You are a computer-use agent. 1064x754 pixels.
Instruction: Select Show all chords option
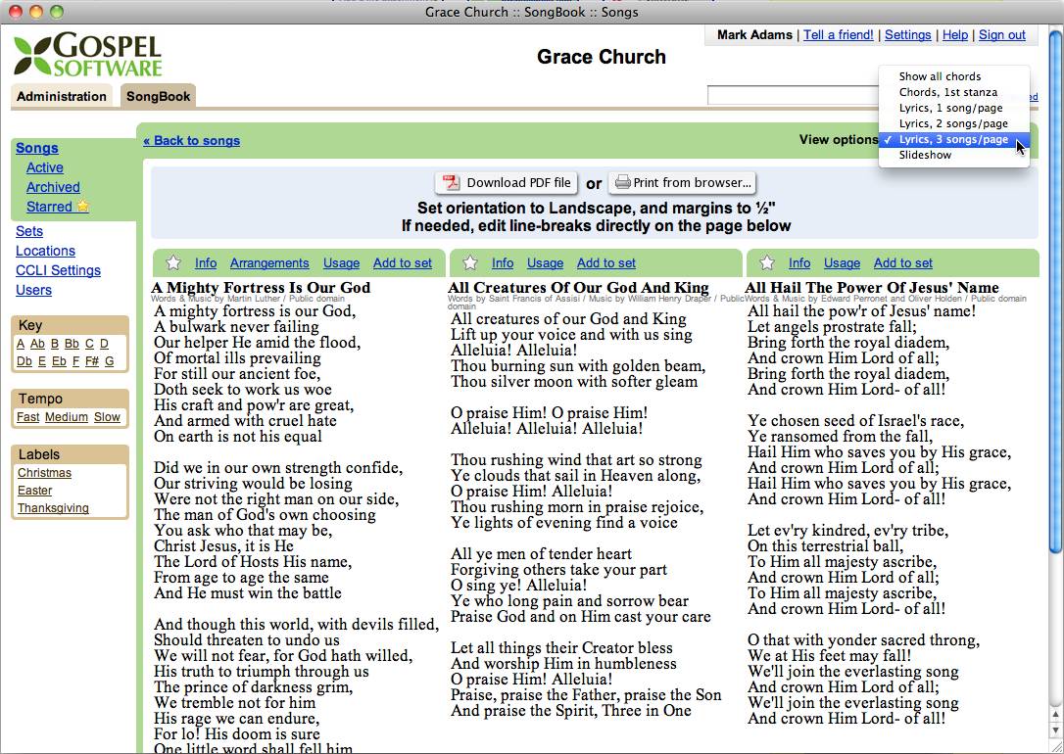tap(954, 76)
